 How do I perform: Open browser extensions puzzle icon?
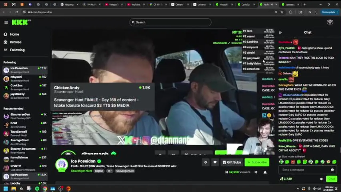pos(291,12)
